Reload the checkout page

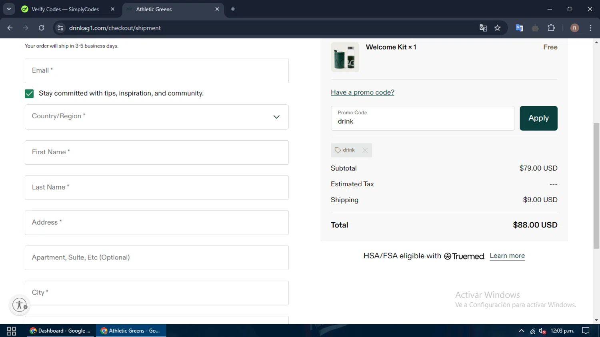tap(42, 28)
